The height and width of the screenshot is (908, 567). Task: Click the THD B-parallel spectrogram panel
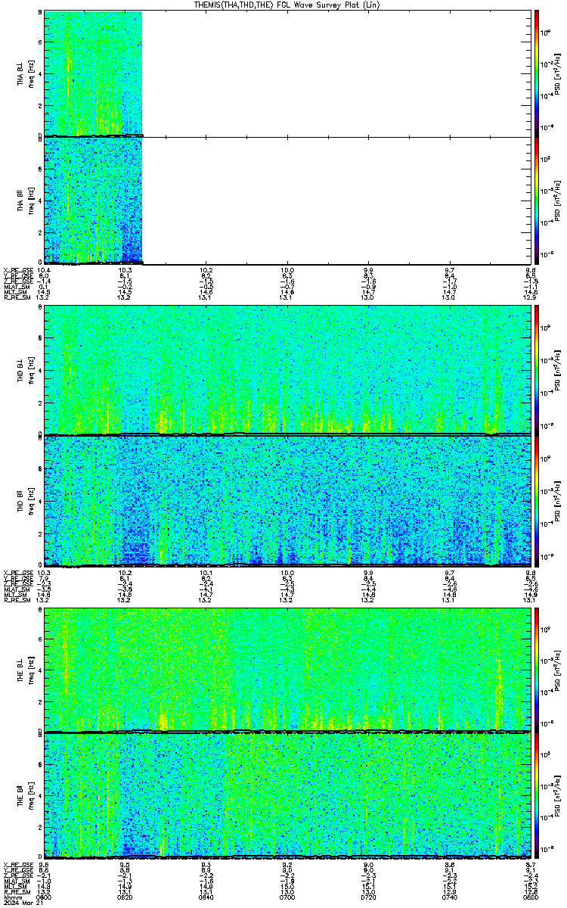287,500
